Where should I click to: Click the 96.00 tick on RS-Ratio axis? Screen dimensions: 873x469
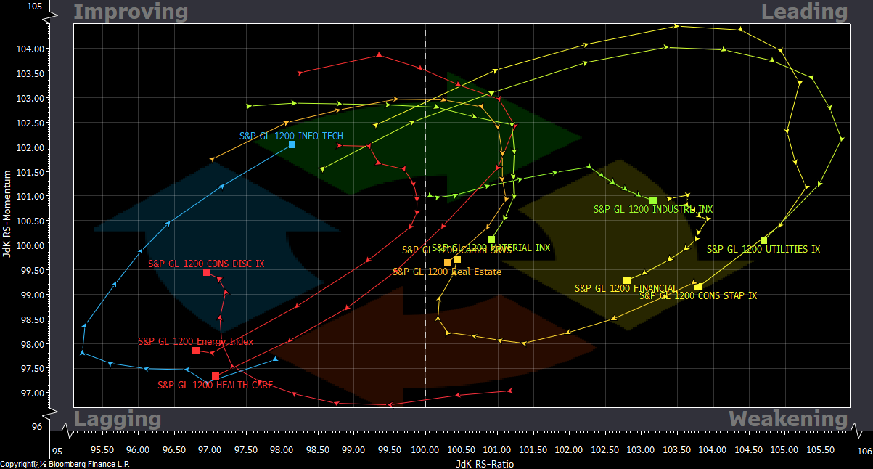pyautogui.click(x=138, y=450)
